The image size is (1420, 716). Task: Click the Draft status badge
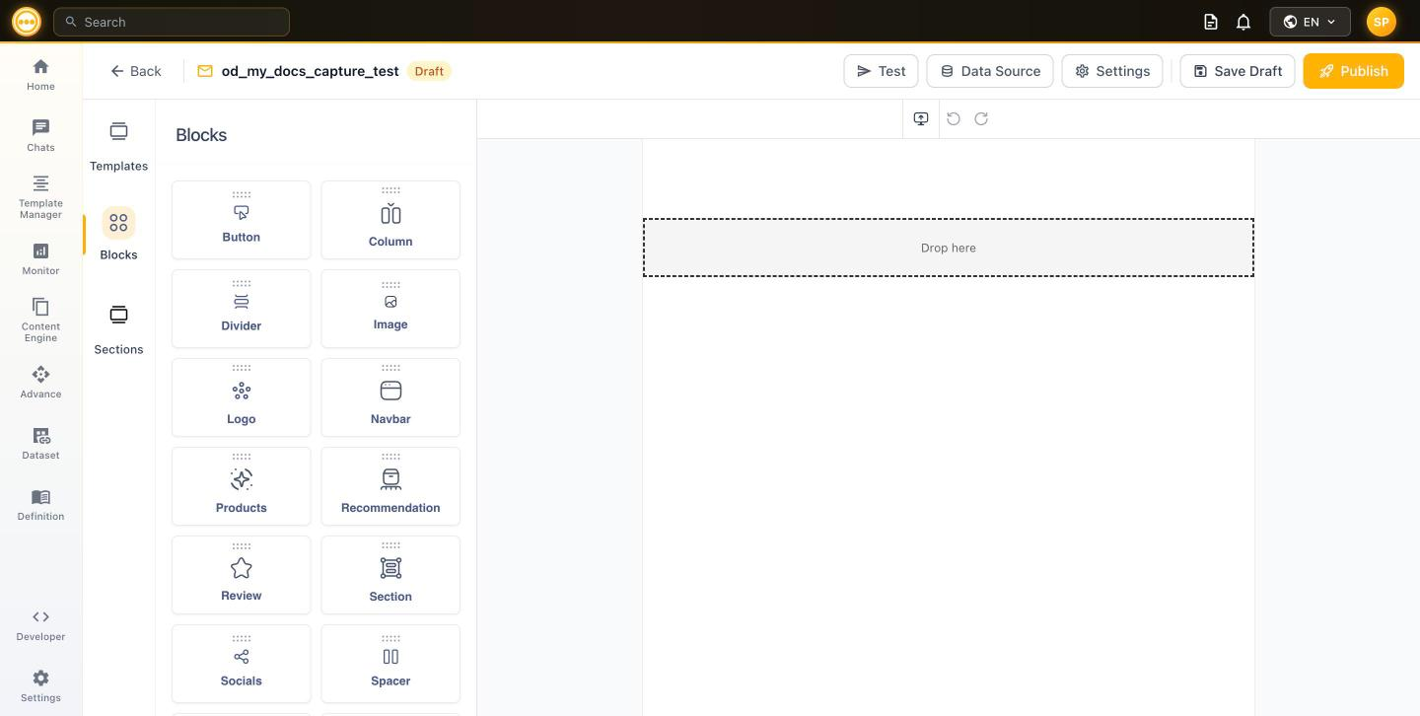pyautogui.click(x=429, y=71)
